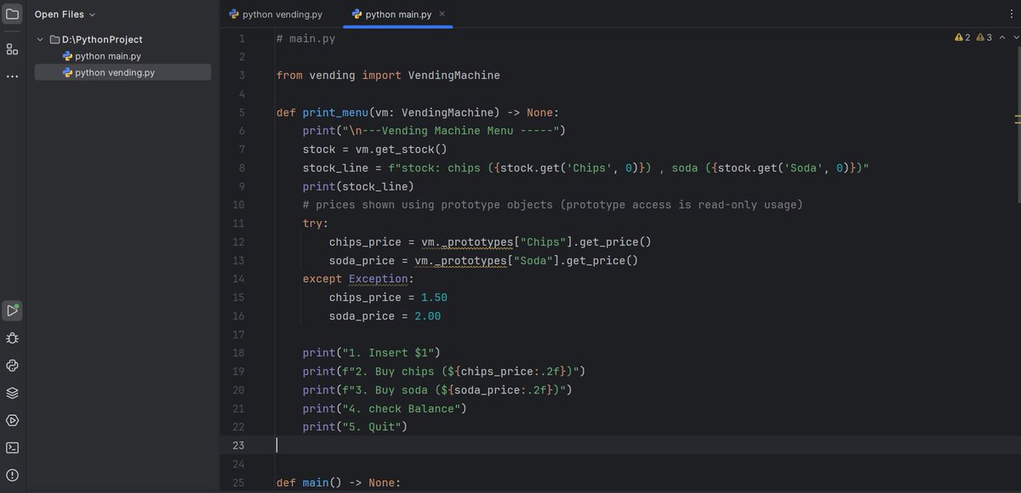
Task: Open the Python Packages panel
Action: pos(11,365)
